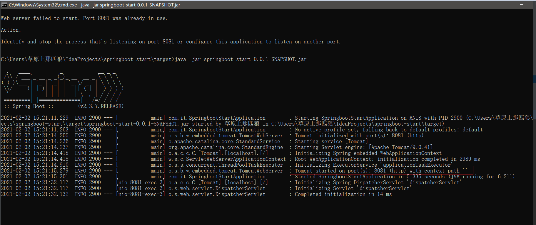Click "No active profile set, falling back" message
Image resolution: width=536 pixels, height=225 pixels.
[x=389, y=130]
